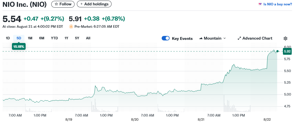The width and height of the screenshot is (298, 127).
Task: Click the +0.38 pre-market change value
Action: coord(92,19)
